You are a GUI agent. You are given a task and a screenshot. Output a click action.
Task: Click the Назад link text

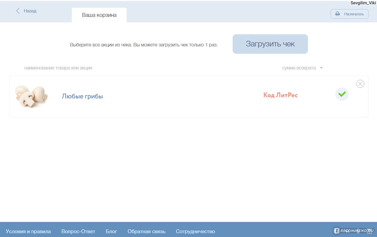30,11
